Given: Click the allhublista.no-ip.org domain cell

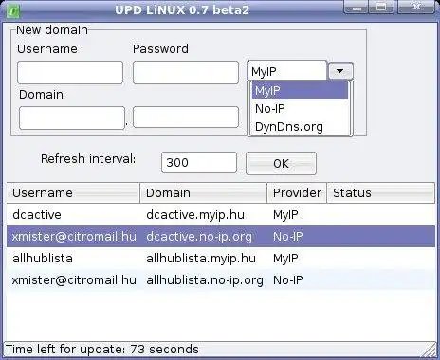Looking at the screenshot, I should 205,280.
